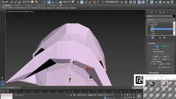Click the Bind to Space Warp icon
176x99 pixels.
[20, 2]
